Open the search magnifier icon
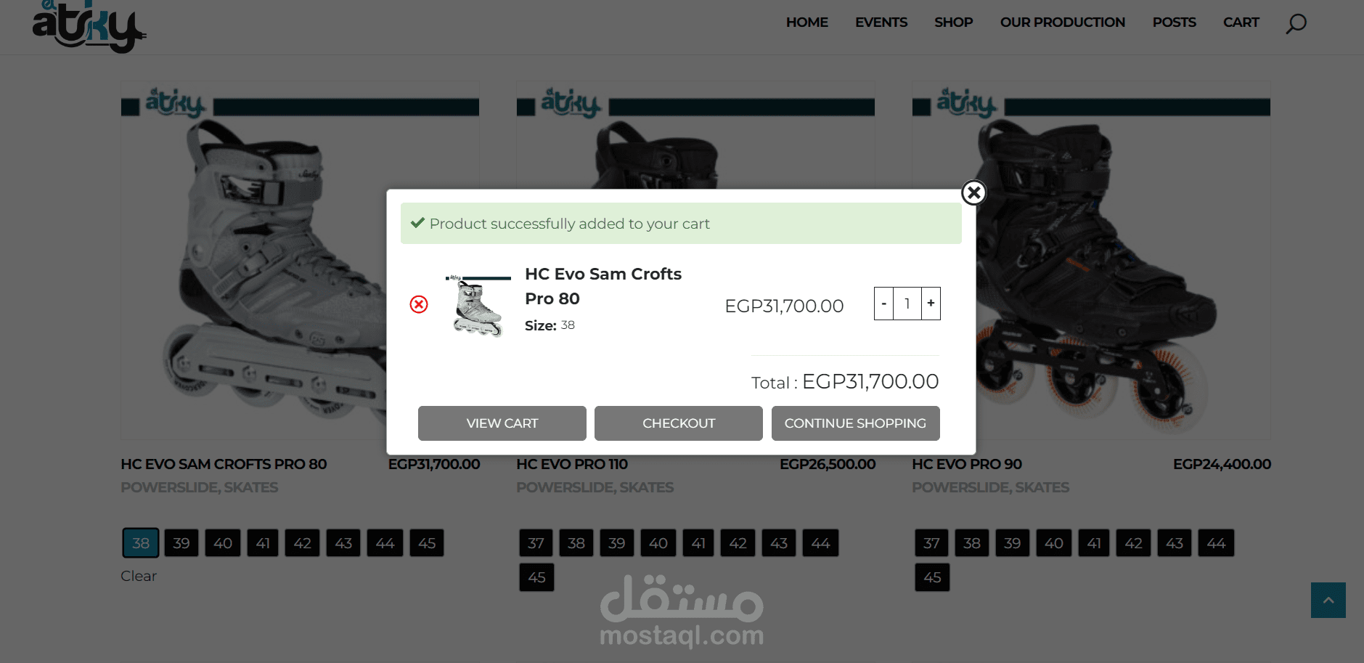This screenshot has height=663, width=1364. pyautogui.click(x=1296, y=23)
